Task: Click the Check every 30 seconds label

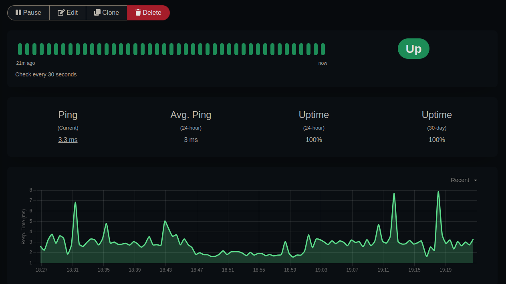Action: (46, 74)
